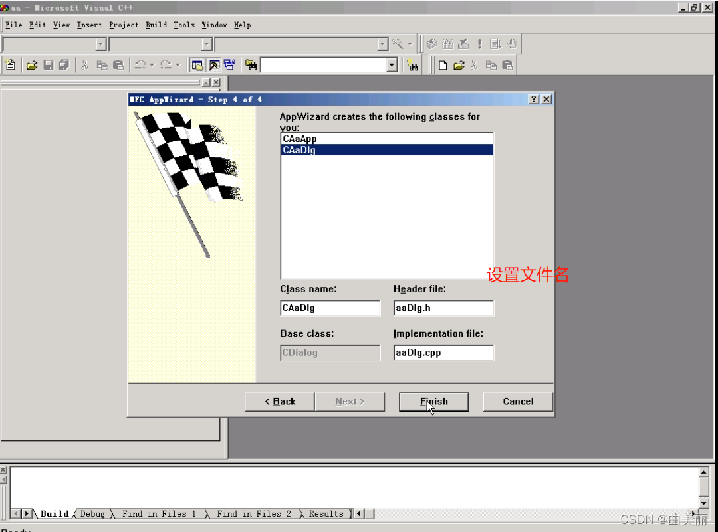
Task: Close the docked workspace pane
Action: pyautogui.click(x=216, y=82)
